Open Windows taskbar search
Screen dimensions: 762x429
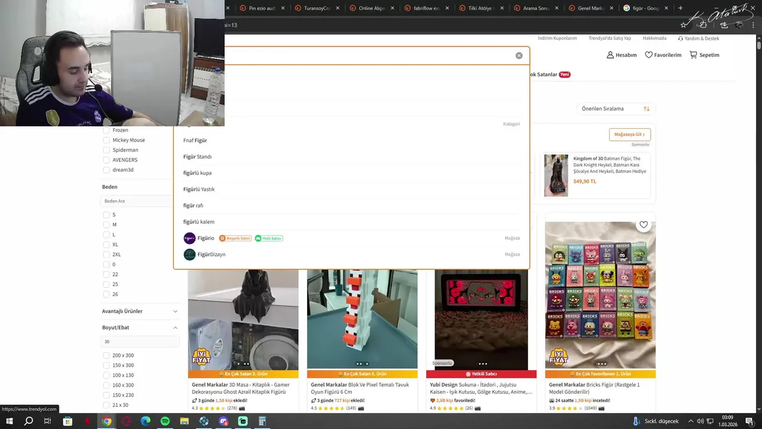[x=29, y=421]
